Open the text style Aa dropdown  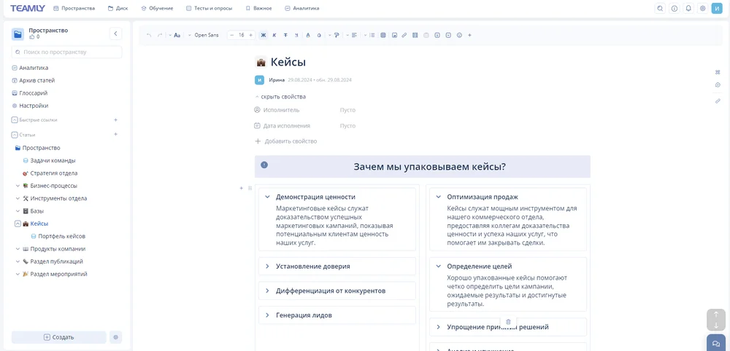[174, 35]
